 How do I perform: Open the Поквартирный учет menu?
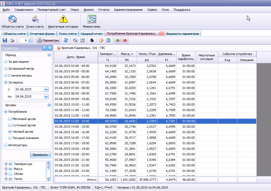52,10
